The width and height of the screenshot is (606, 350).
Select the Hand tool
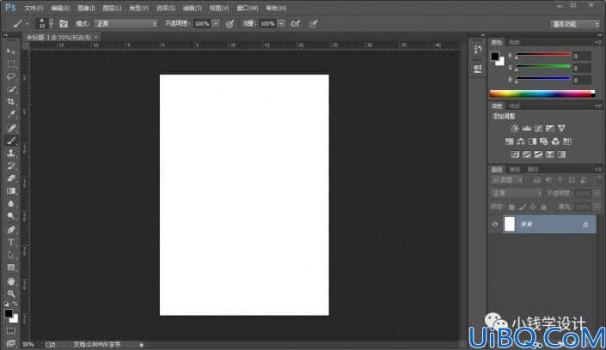pos(11,281)
